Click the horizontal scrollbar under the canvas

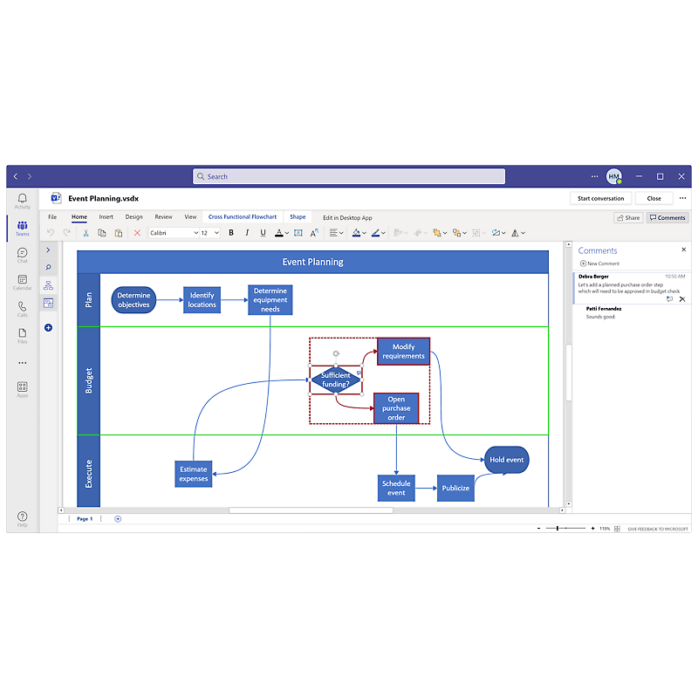click(311, 510)
